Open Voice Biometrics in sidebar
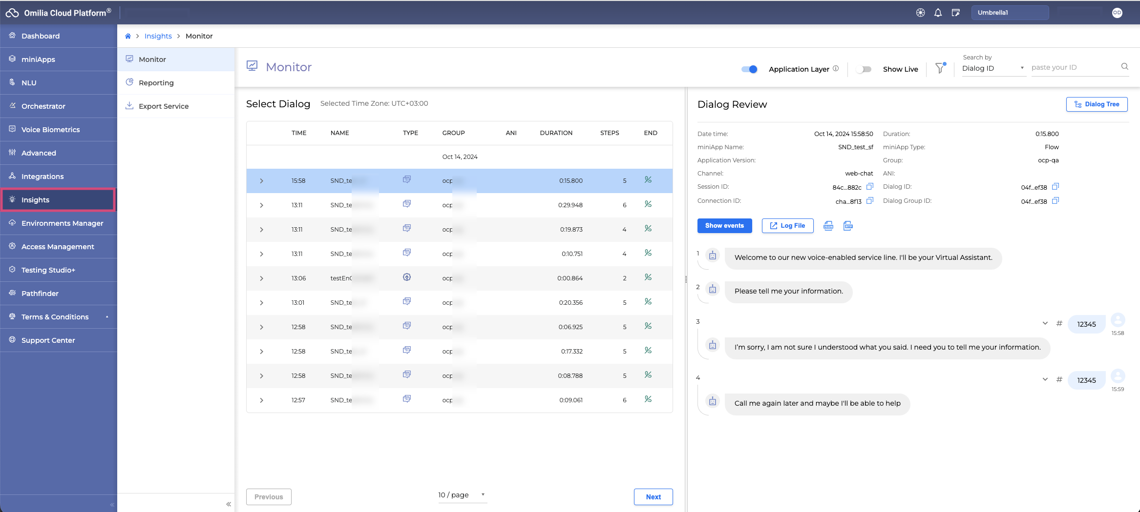Viewport: 1140px width, 512px height. tap(50, 130)
